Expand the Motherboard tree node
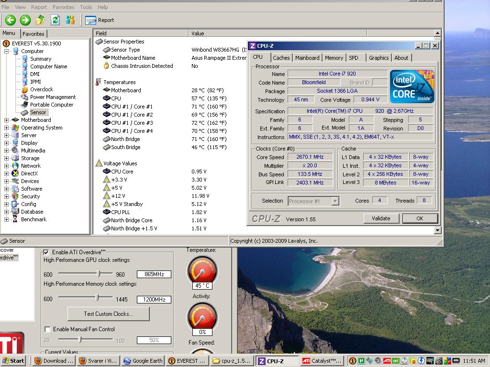The image size is (490, 367). click(x=6, y=120)
